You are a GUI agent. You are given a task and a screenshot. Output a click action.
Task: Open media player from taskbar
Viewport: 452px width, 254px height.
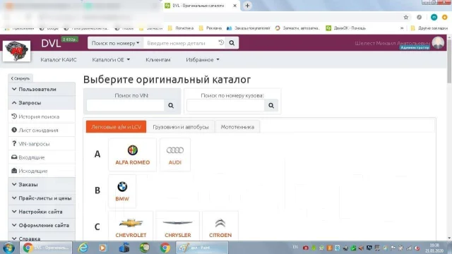pyautogui.click(x=102, y=248)
